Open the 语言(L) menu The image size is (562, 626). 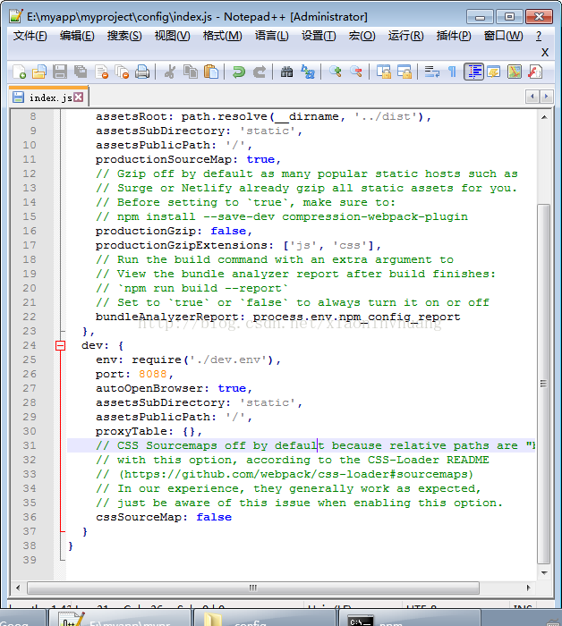click(x=272, y=36)
